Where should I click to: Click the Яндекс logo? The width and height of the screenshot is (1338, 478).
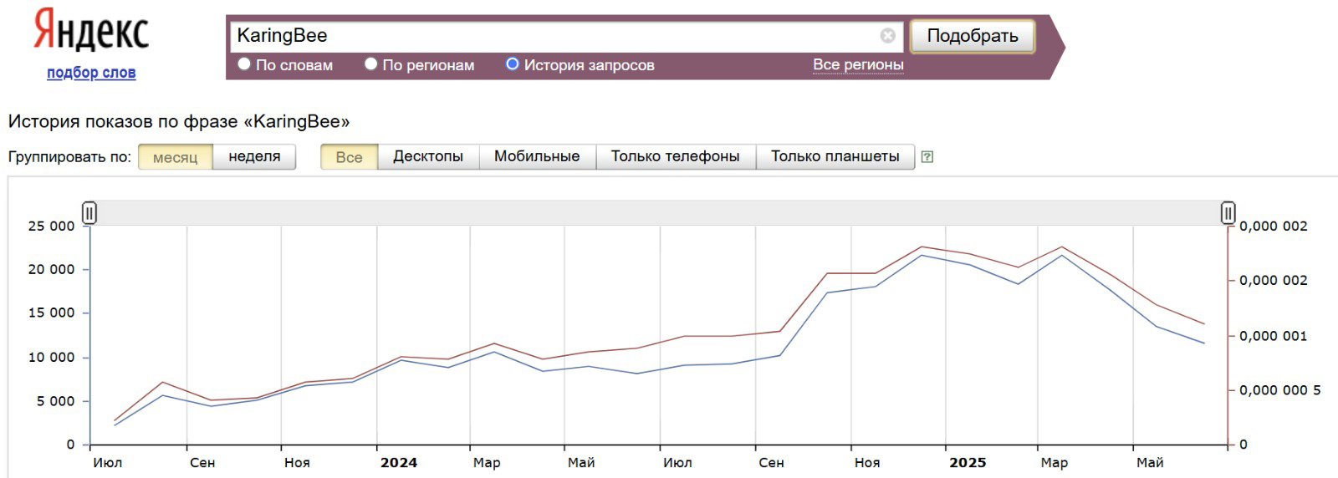click(x=91, y=30)
